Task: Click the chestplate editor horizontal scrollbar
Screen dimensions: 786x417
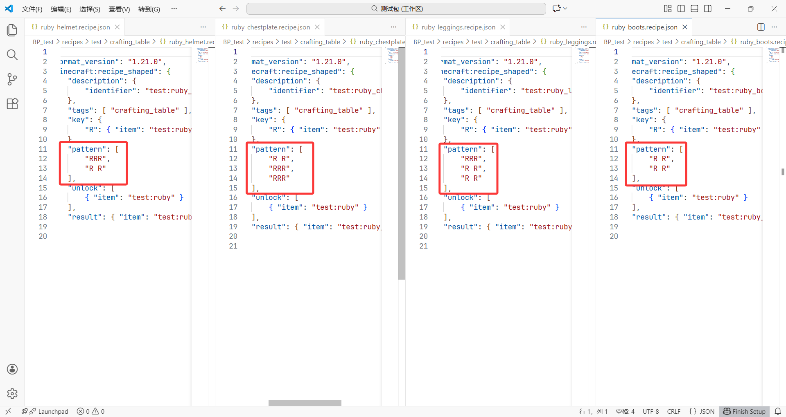Action: (x=305, y=403)
